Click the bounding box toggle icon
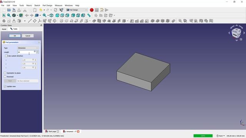 (x=21, y=15)
